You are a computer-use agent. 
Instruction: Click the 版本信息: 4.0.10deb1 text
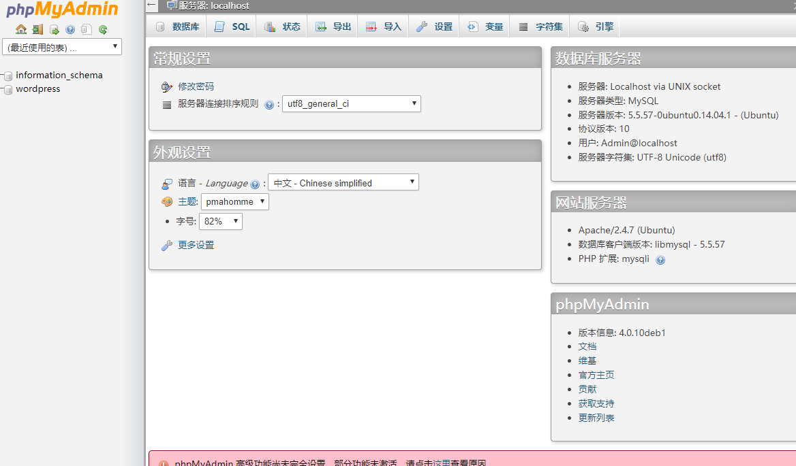coord(622,333)
